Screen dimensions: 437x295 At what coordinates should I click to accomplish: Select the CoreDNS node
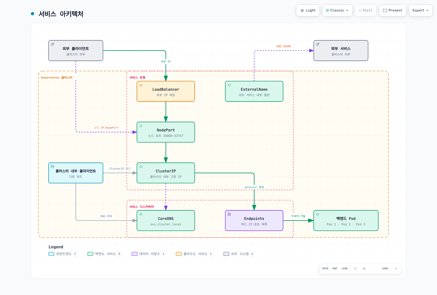tap(166, 220)
